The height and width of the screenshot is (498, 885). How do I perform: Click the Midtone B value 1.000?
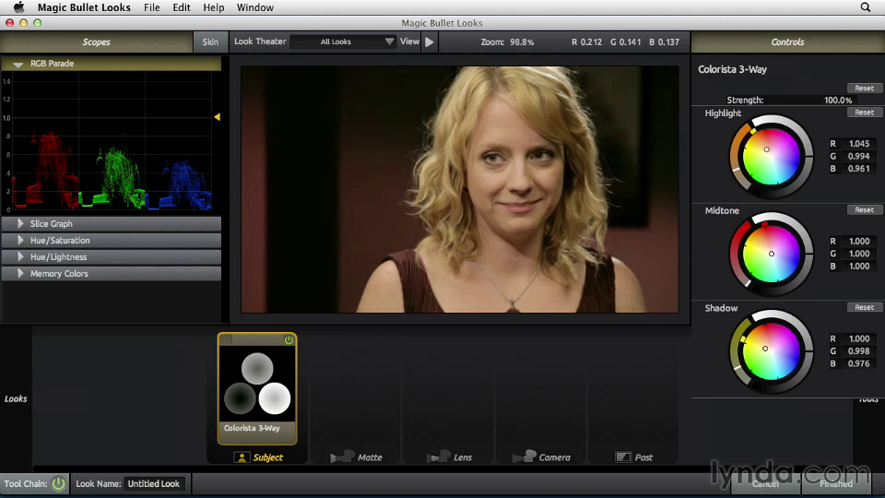pos(859,266)
